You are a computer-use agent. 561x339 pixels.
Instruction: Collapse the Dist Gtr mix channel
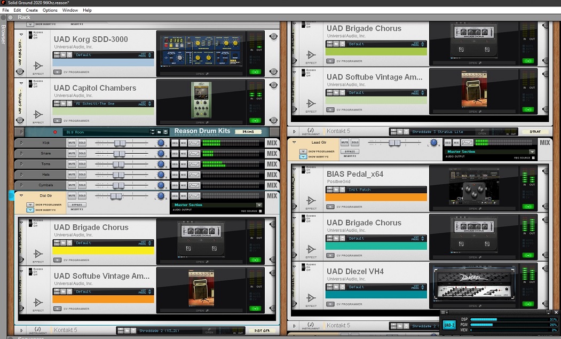pyautogui.click(x=21, y=196)
